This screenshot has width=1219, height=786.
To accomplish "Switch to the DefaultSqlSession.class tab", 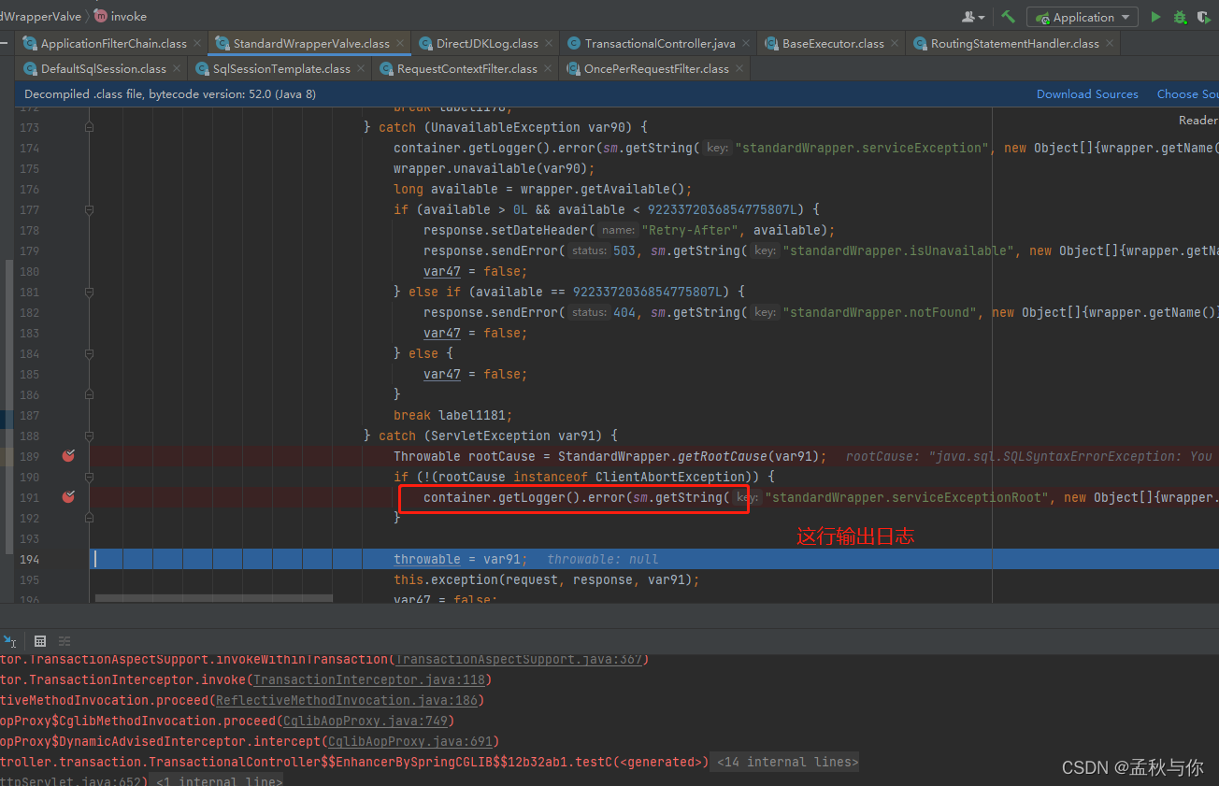I will click(x=103, y=68).
